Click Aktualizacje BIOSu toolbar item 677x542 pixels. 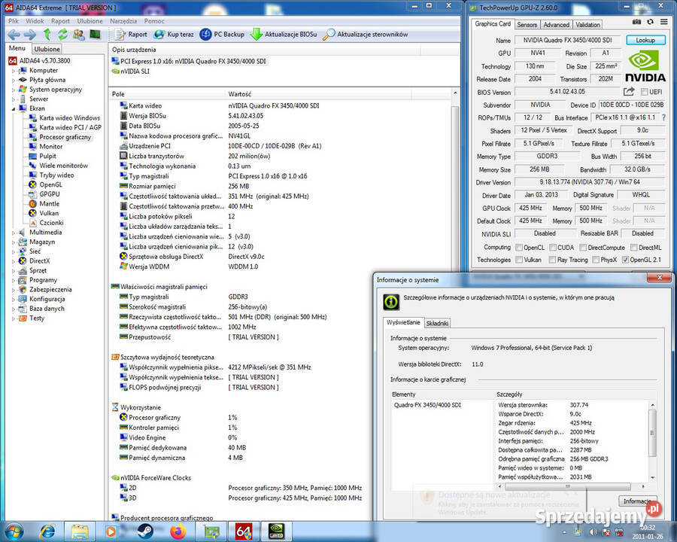coord(284,34)
